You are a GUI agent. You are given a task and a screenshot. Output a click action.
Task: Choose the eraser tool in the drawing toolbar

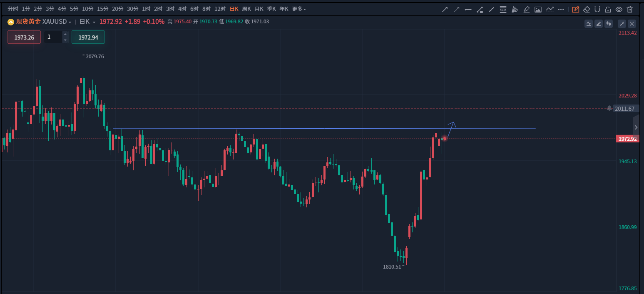coord(587,9)
